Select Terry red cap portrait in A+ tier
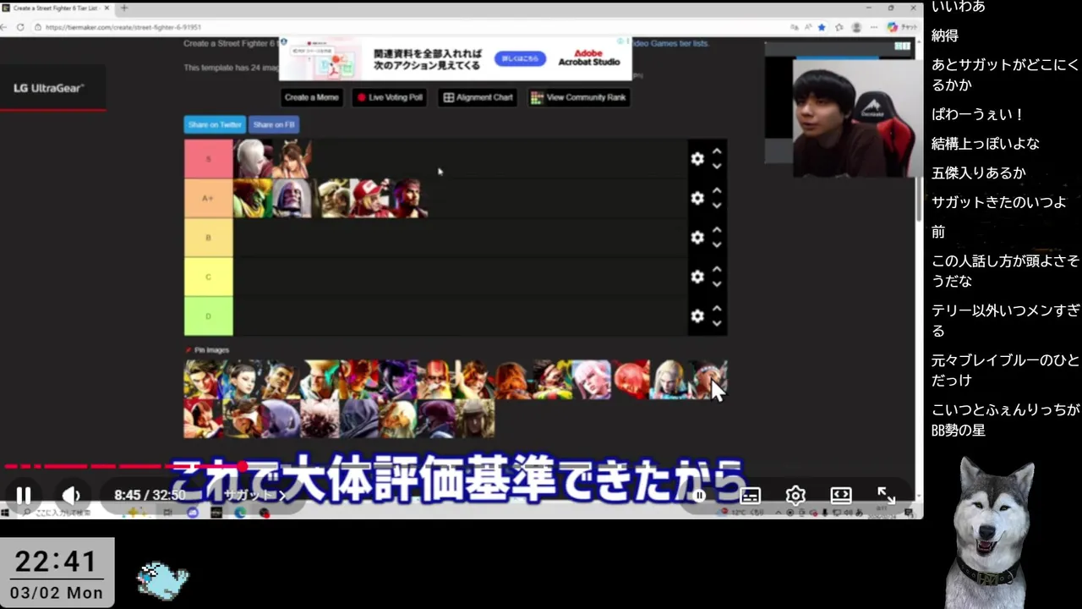 [369, 198]
